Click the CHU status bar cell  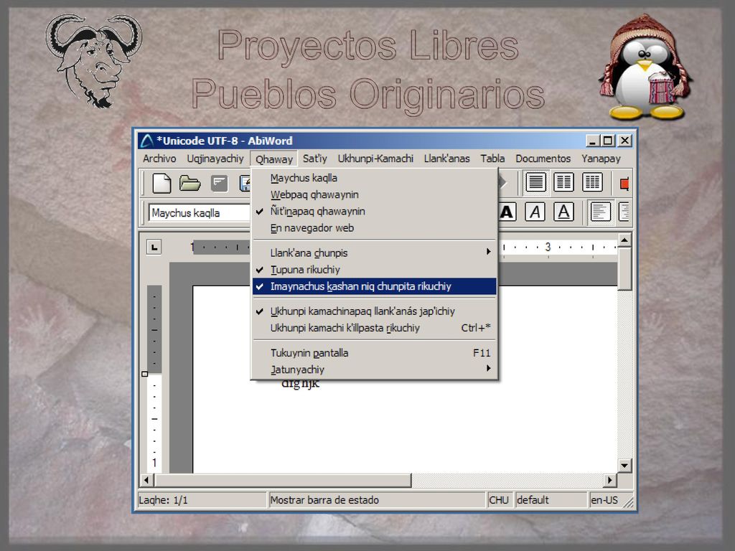click(500, 500)
